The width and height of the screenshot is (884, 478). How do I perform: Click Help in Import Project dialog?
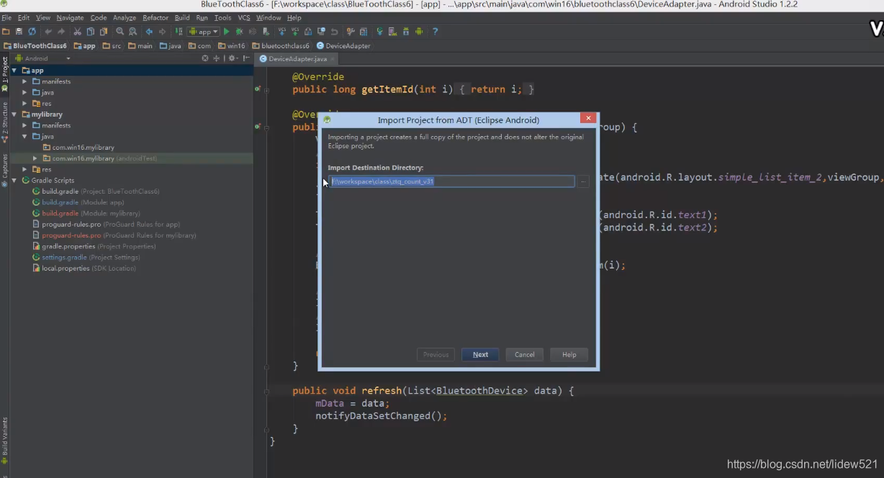[569, 354]
